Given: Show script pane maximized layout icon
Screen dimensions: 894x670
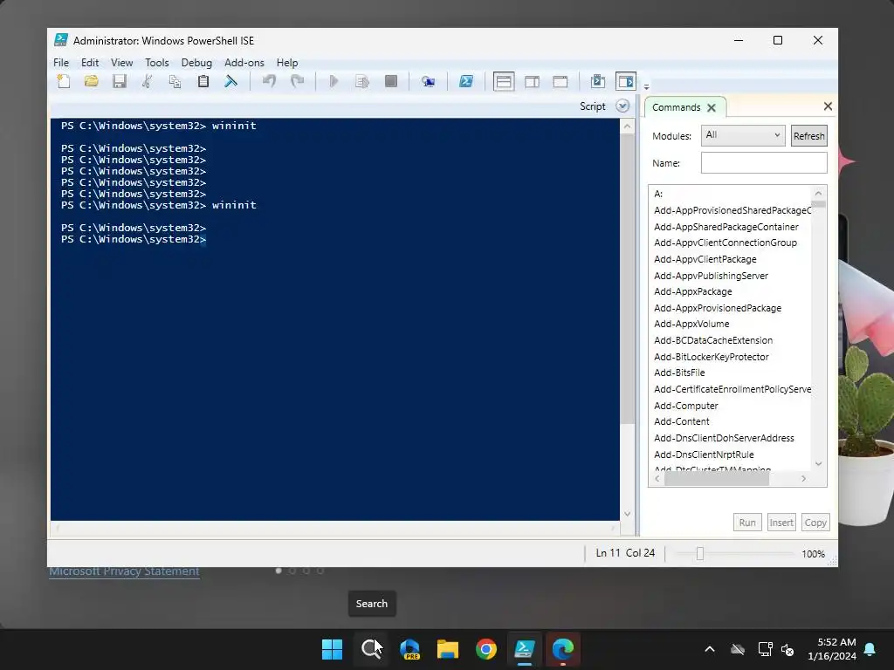Looking at the screenshot, I should click(x=560, y=81).
